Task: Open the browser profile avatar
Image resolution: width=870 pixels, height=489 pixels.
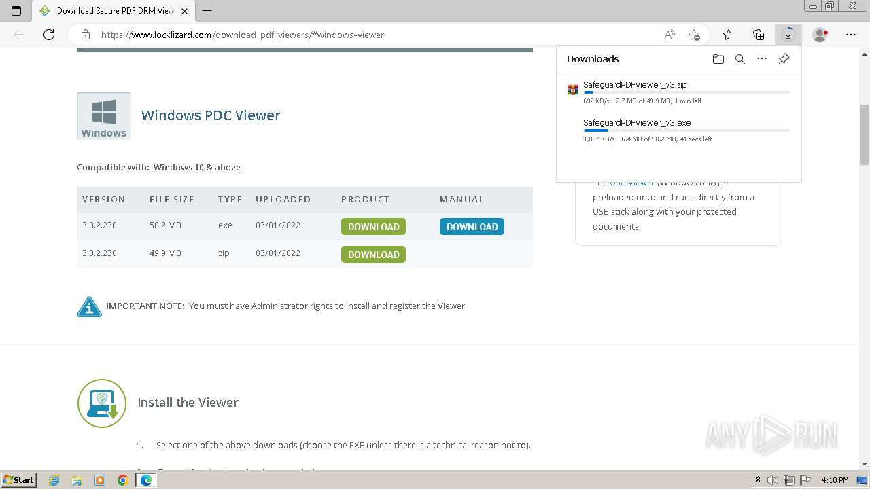Action: click(820, 35)
